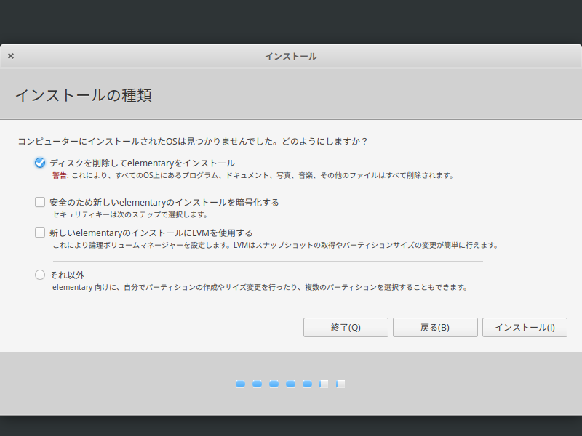Enable encryption for the new elementary installation
Screen dimensions: 582x436
tap(40, 202)
